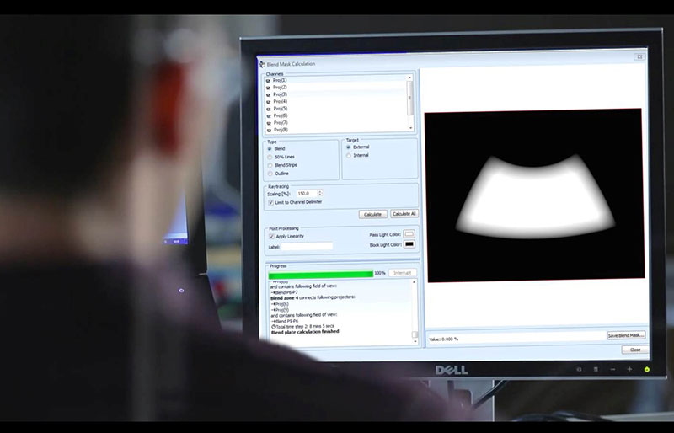The width and height of the screenshot is (674, 433).
Task: Click the projector icon beside Proj(1)
Action: [268, 80]
